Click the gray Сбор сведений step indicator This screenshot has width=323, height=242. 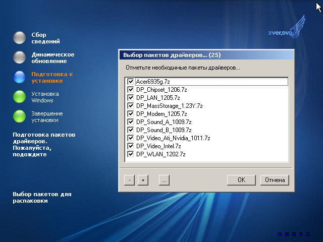click(20, 38)
